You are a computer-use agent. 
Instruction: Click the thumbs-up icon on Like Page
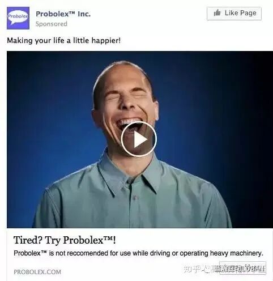pyautogui.click(x=217, y=13)
